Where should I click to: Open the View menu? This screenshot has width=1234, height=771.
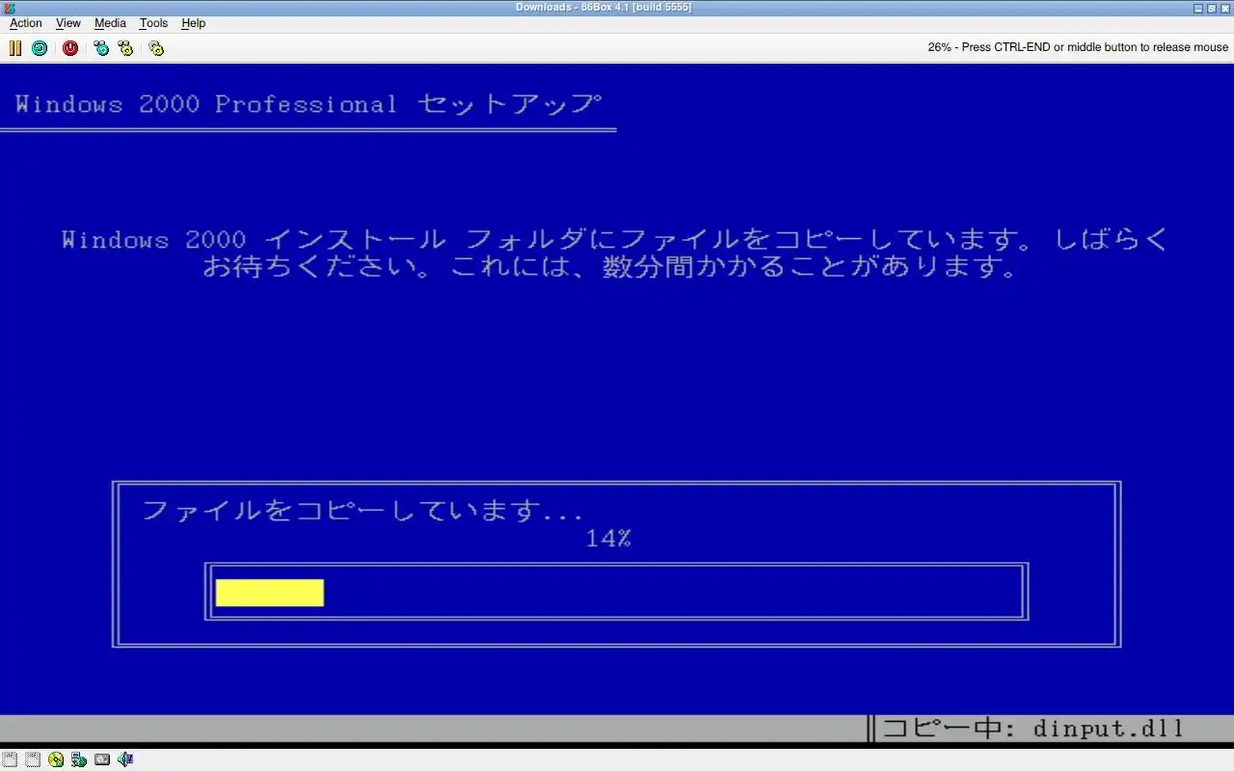[x=68, y=23]
